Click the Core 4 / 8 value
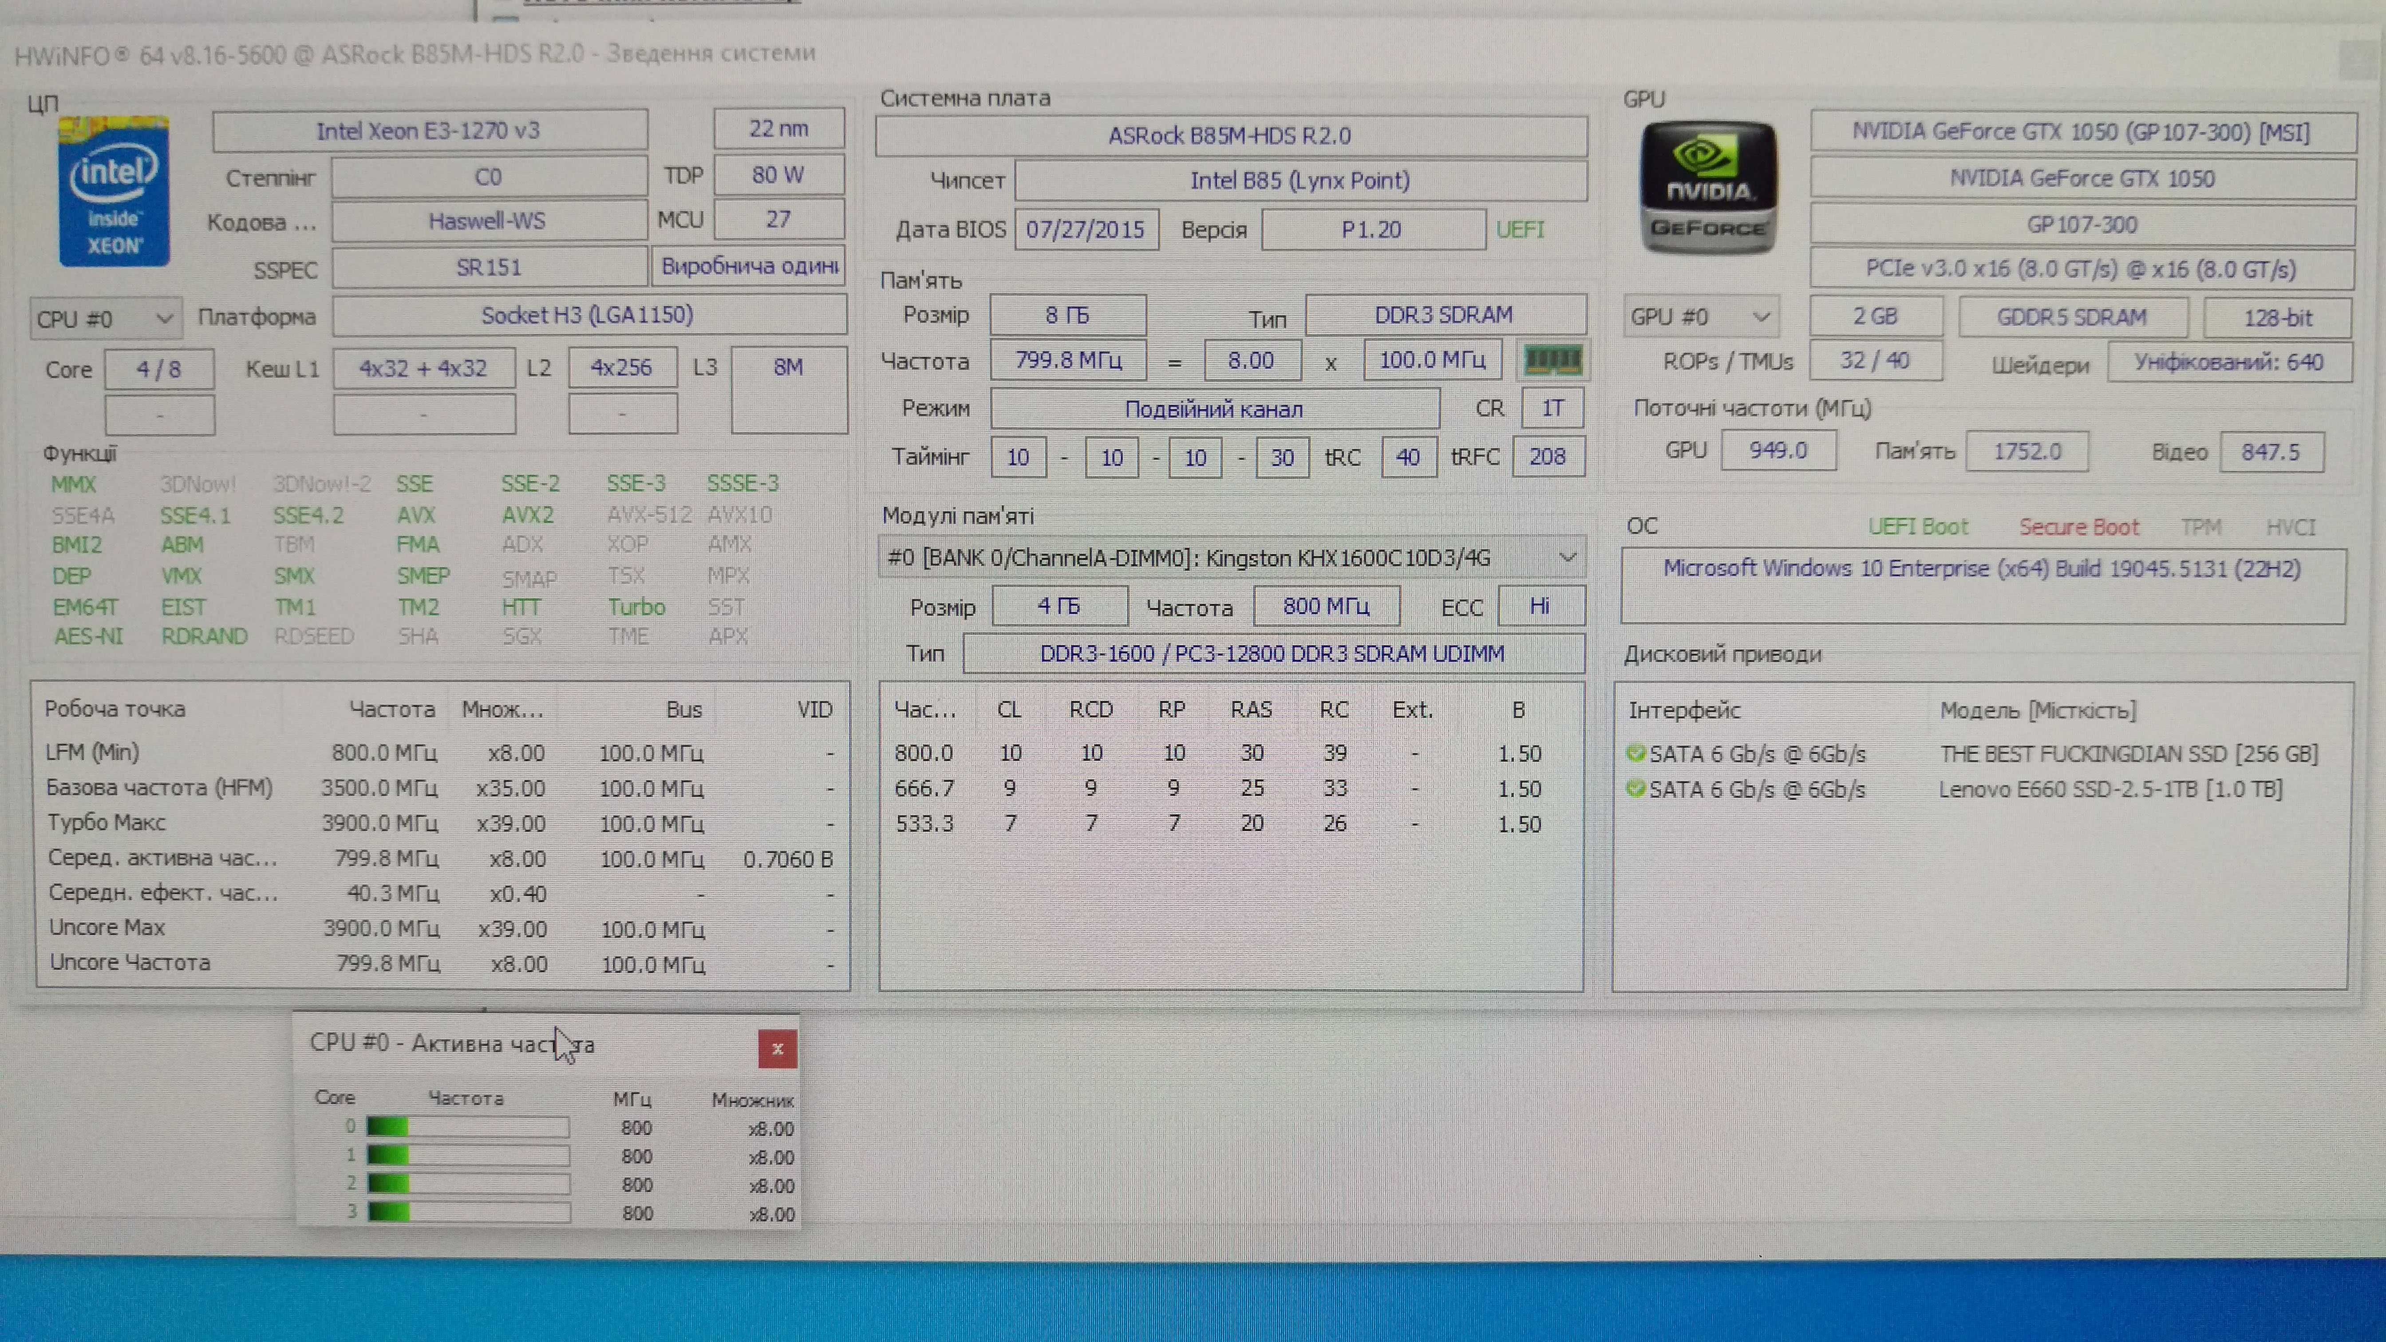Screen dimensions: 2386x1342 159,369
